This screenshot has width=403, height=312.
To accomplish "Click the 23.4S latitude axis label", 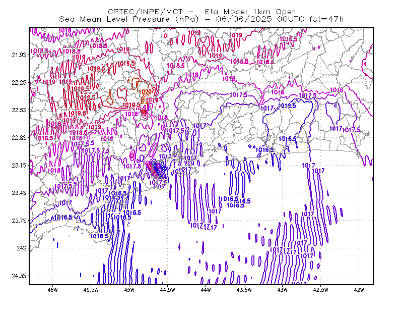I will (x=19, y=193).
